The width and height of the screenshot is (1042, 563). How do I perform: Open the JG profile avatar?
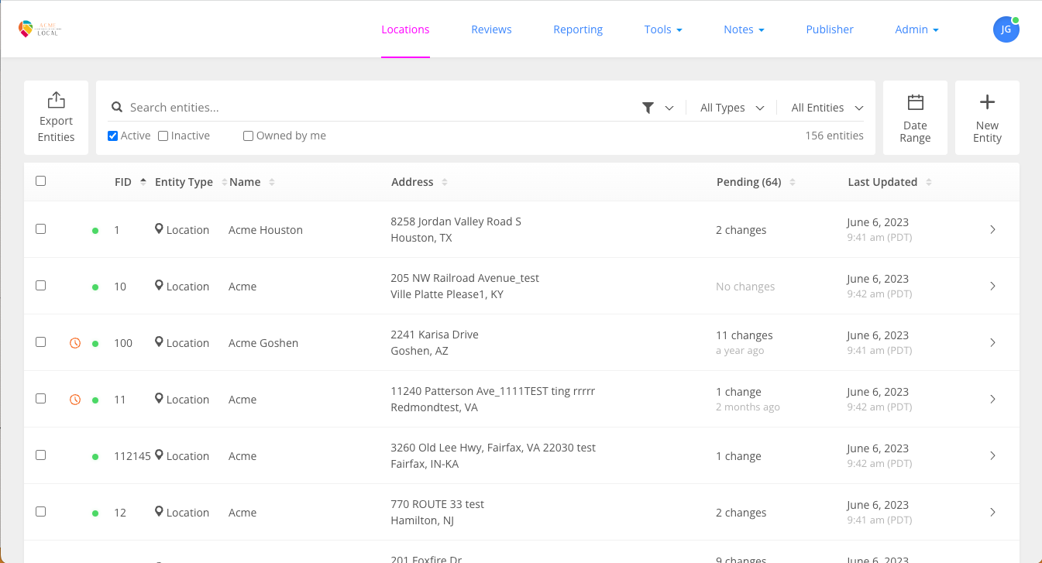[x=1006, y=29]
